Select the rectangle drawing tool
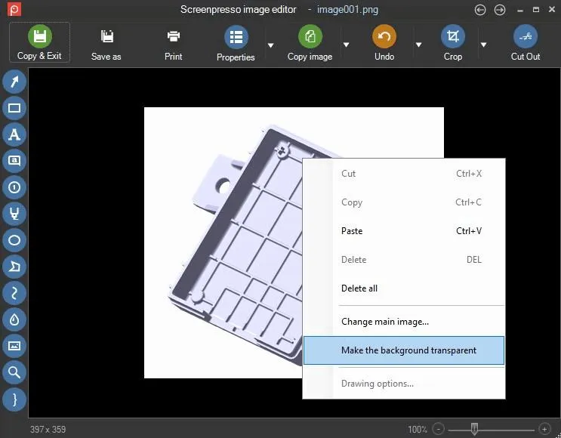Image resolution: width=561 pixels, height=438 pixels. point(14,108)
